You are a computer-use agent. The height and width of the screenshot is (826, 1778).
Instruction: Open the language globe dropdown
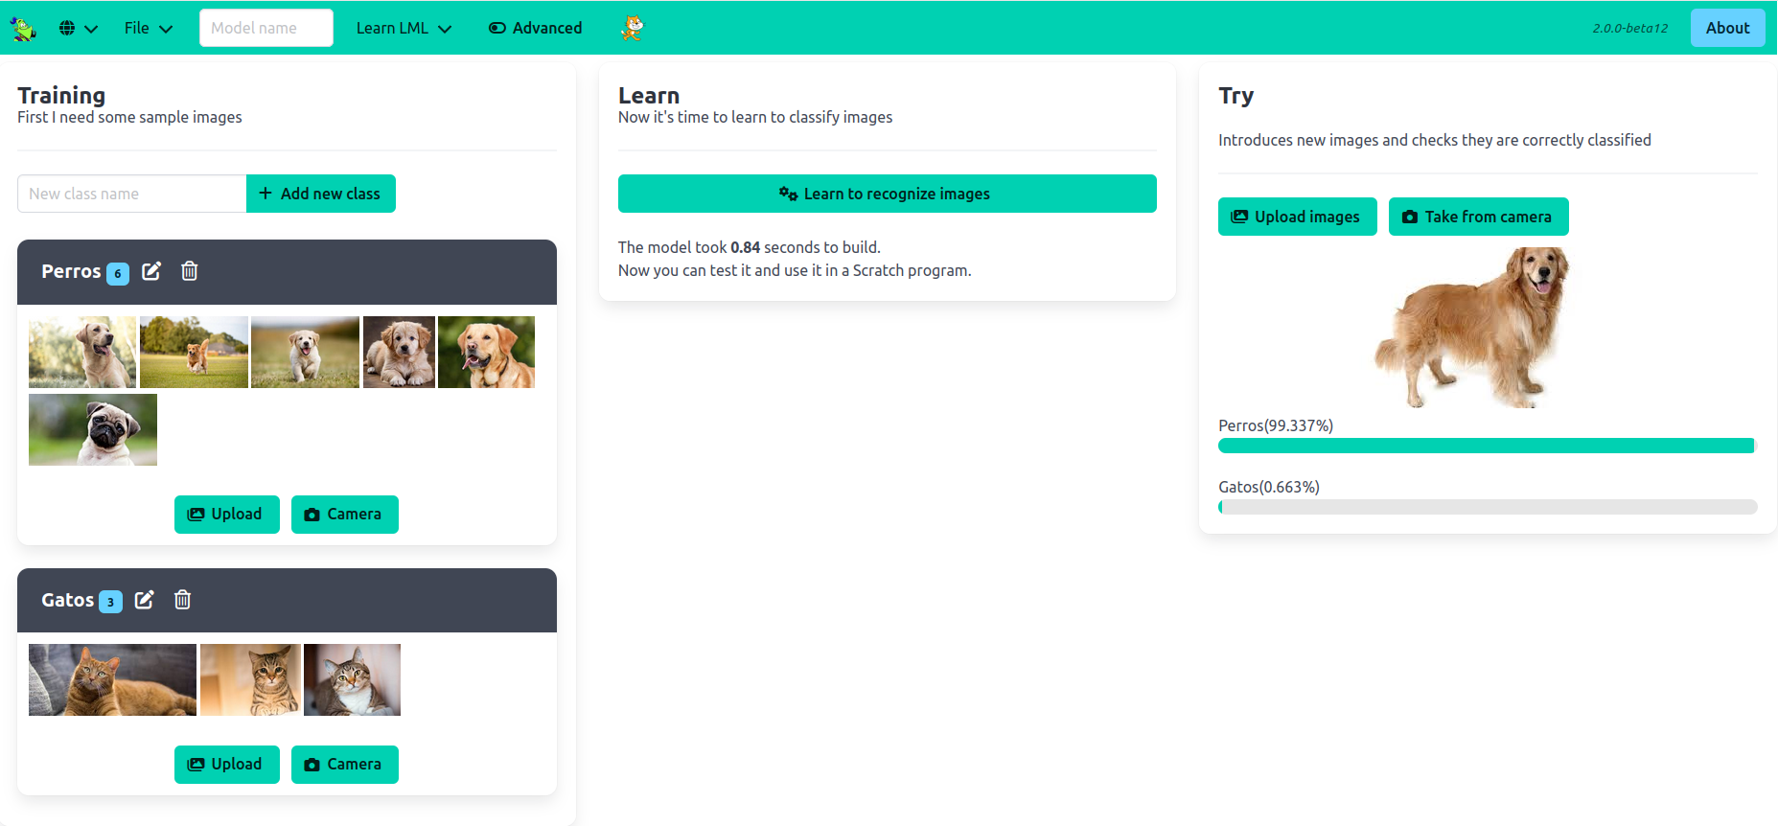[x=78, y=28]
